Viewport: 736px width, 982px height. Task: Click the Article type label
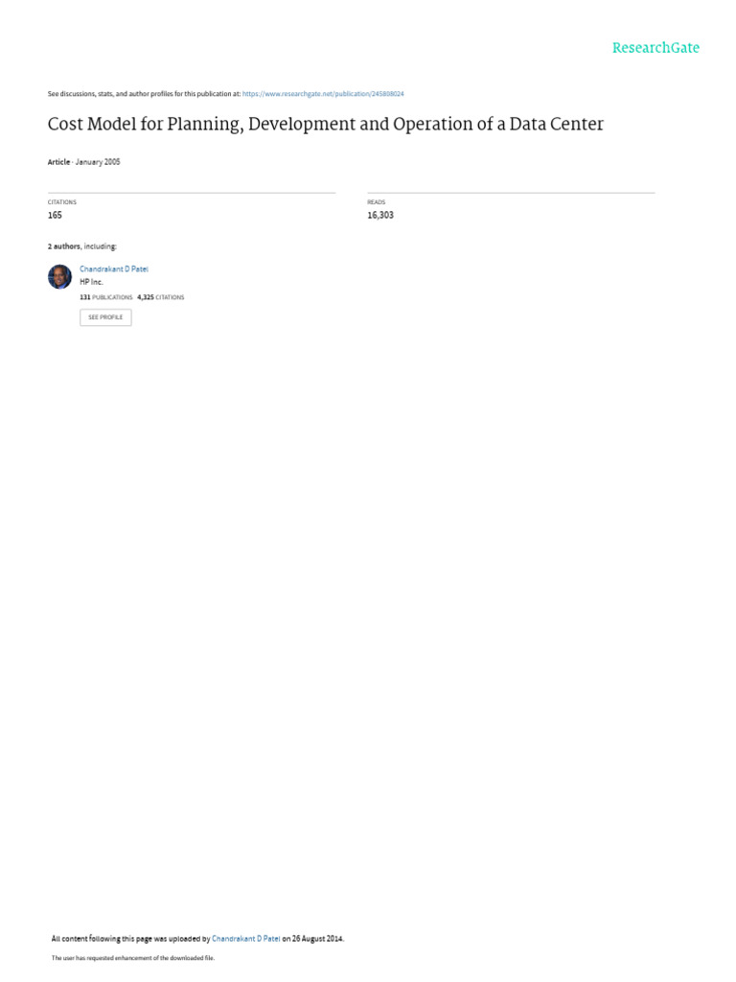coord(58,161)
